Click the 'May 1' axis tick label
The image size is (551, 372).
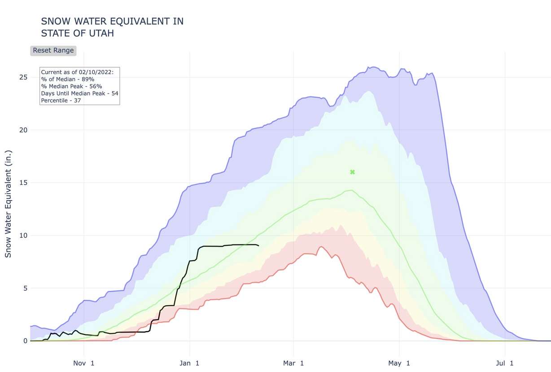399,363
